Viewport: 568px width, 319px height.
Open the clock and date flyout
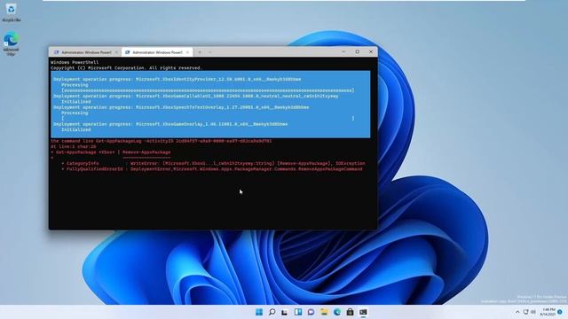tap(548, 312)
